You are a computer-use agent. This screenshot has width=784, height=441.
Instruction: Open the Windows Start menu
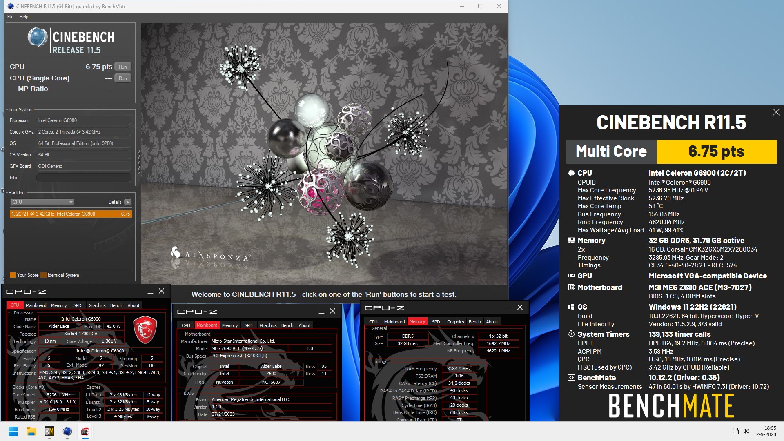[x=13, y=431]
